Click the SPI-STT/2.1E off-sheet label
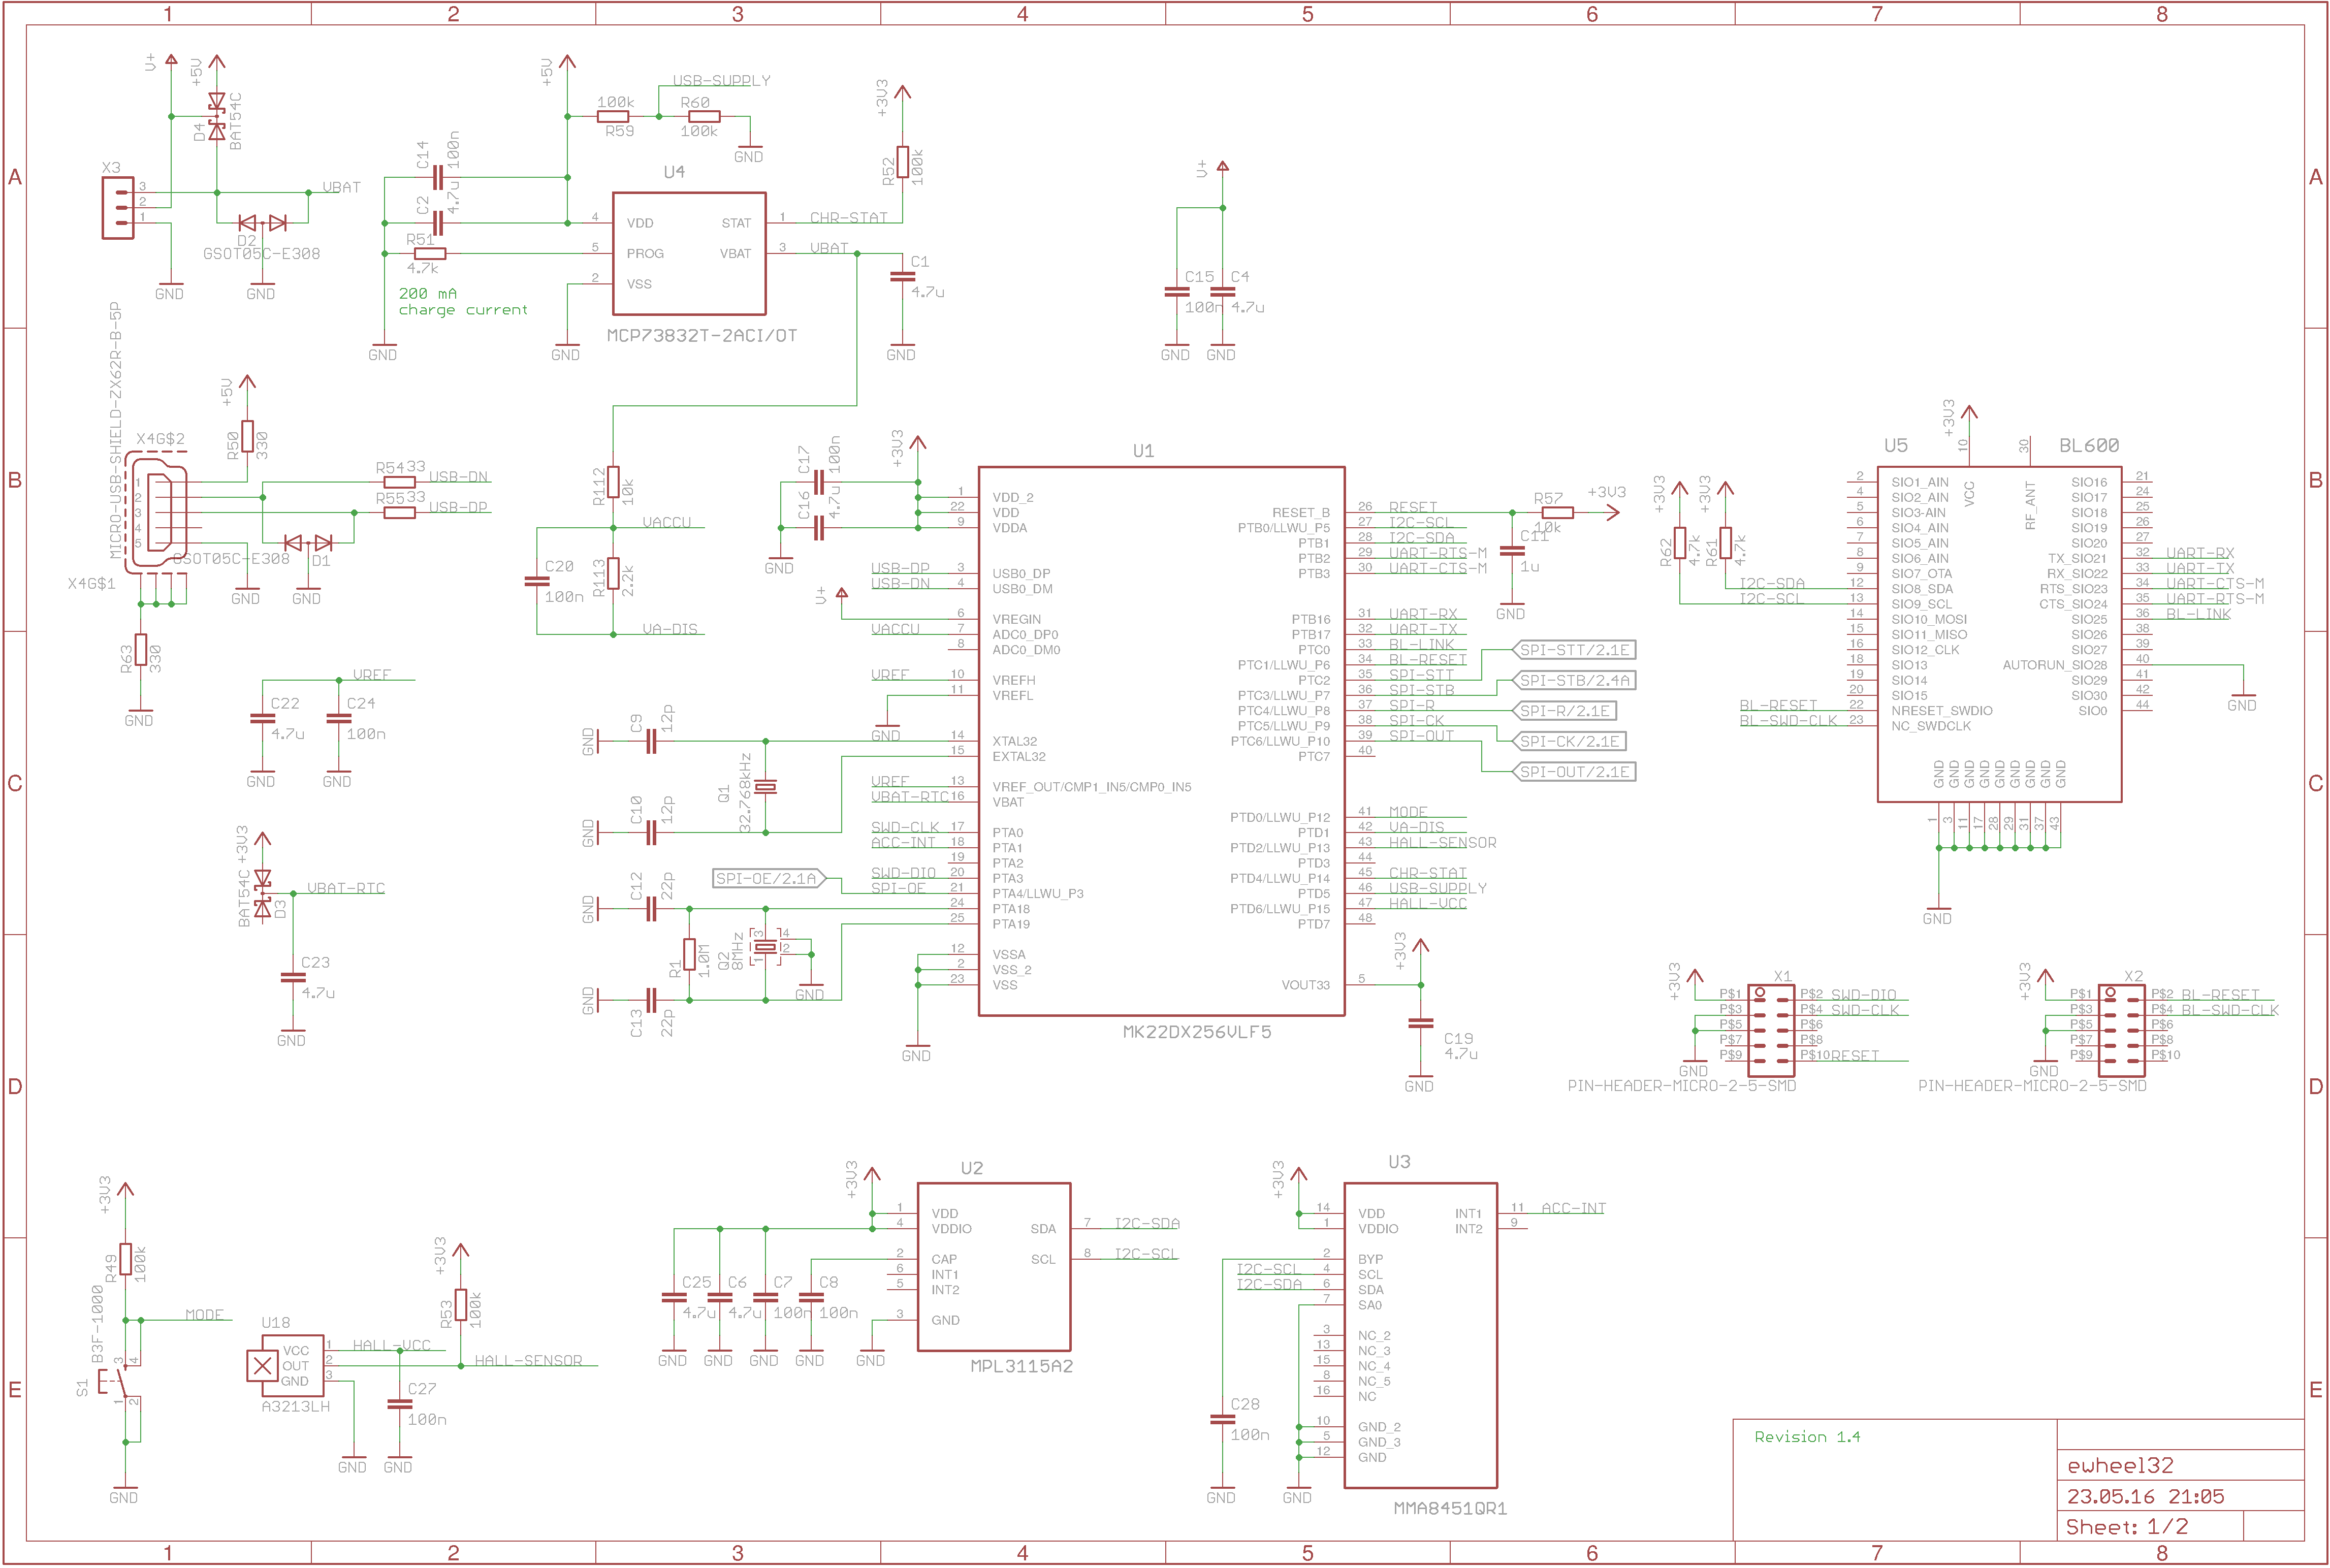This screenshot has width=2330, height=1568. 1574,650
